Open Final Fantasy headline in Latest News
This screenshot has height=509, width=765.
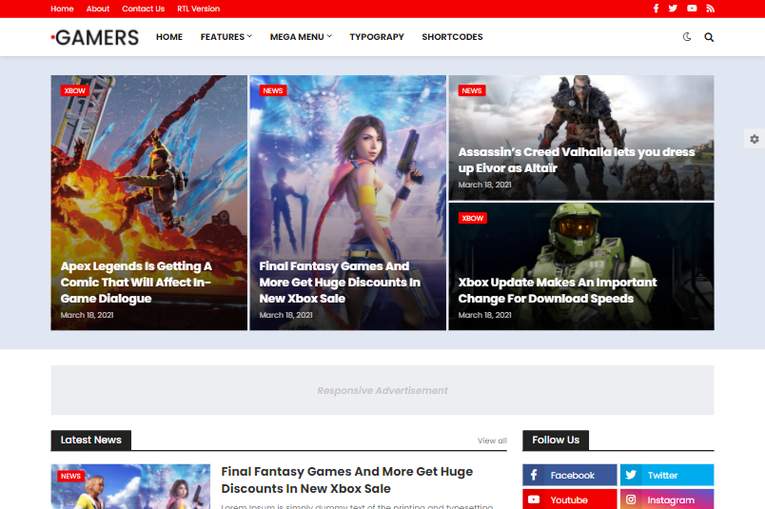[347, 480]
